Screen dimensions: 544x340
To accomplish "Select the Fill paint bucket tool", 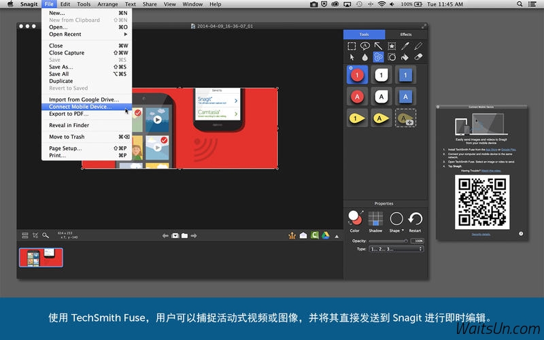I will [405, 57].
